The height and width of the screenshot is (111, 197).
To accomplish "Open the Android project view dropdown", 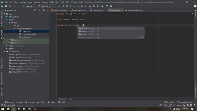I will point(10,10).
